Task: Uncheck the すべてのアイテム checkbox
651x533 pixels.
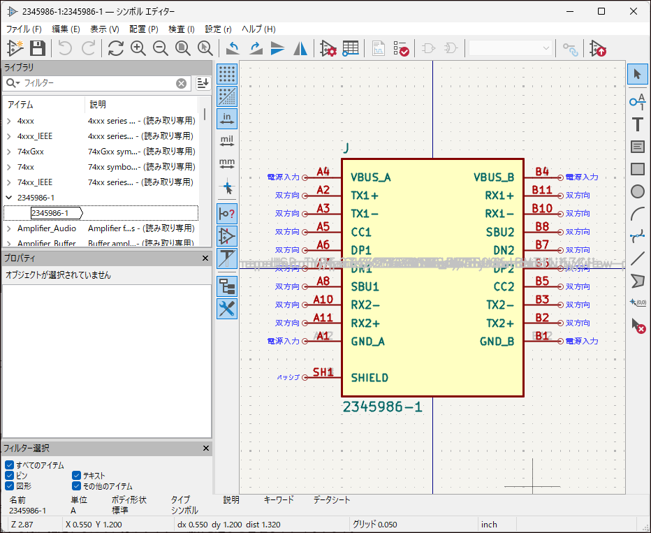Action: click(x=9, y=465)
